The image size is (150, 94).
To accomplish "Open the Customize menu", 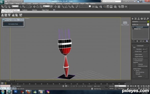I will [x=67, y=4].
